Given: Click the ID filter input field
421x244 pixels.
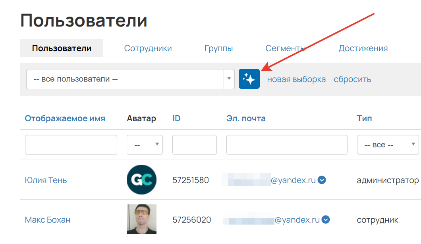Looking at the screenshot, I should (194, 145).
